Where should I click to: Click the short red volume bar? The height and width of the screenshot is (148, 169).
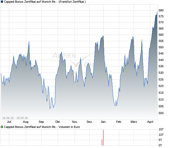pos(102,142)
